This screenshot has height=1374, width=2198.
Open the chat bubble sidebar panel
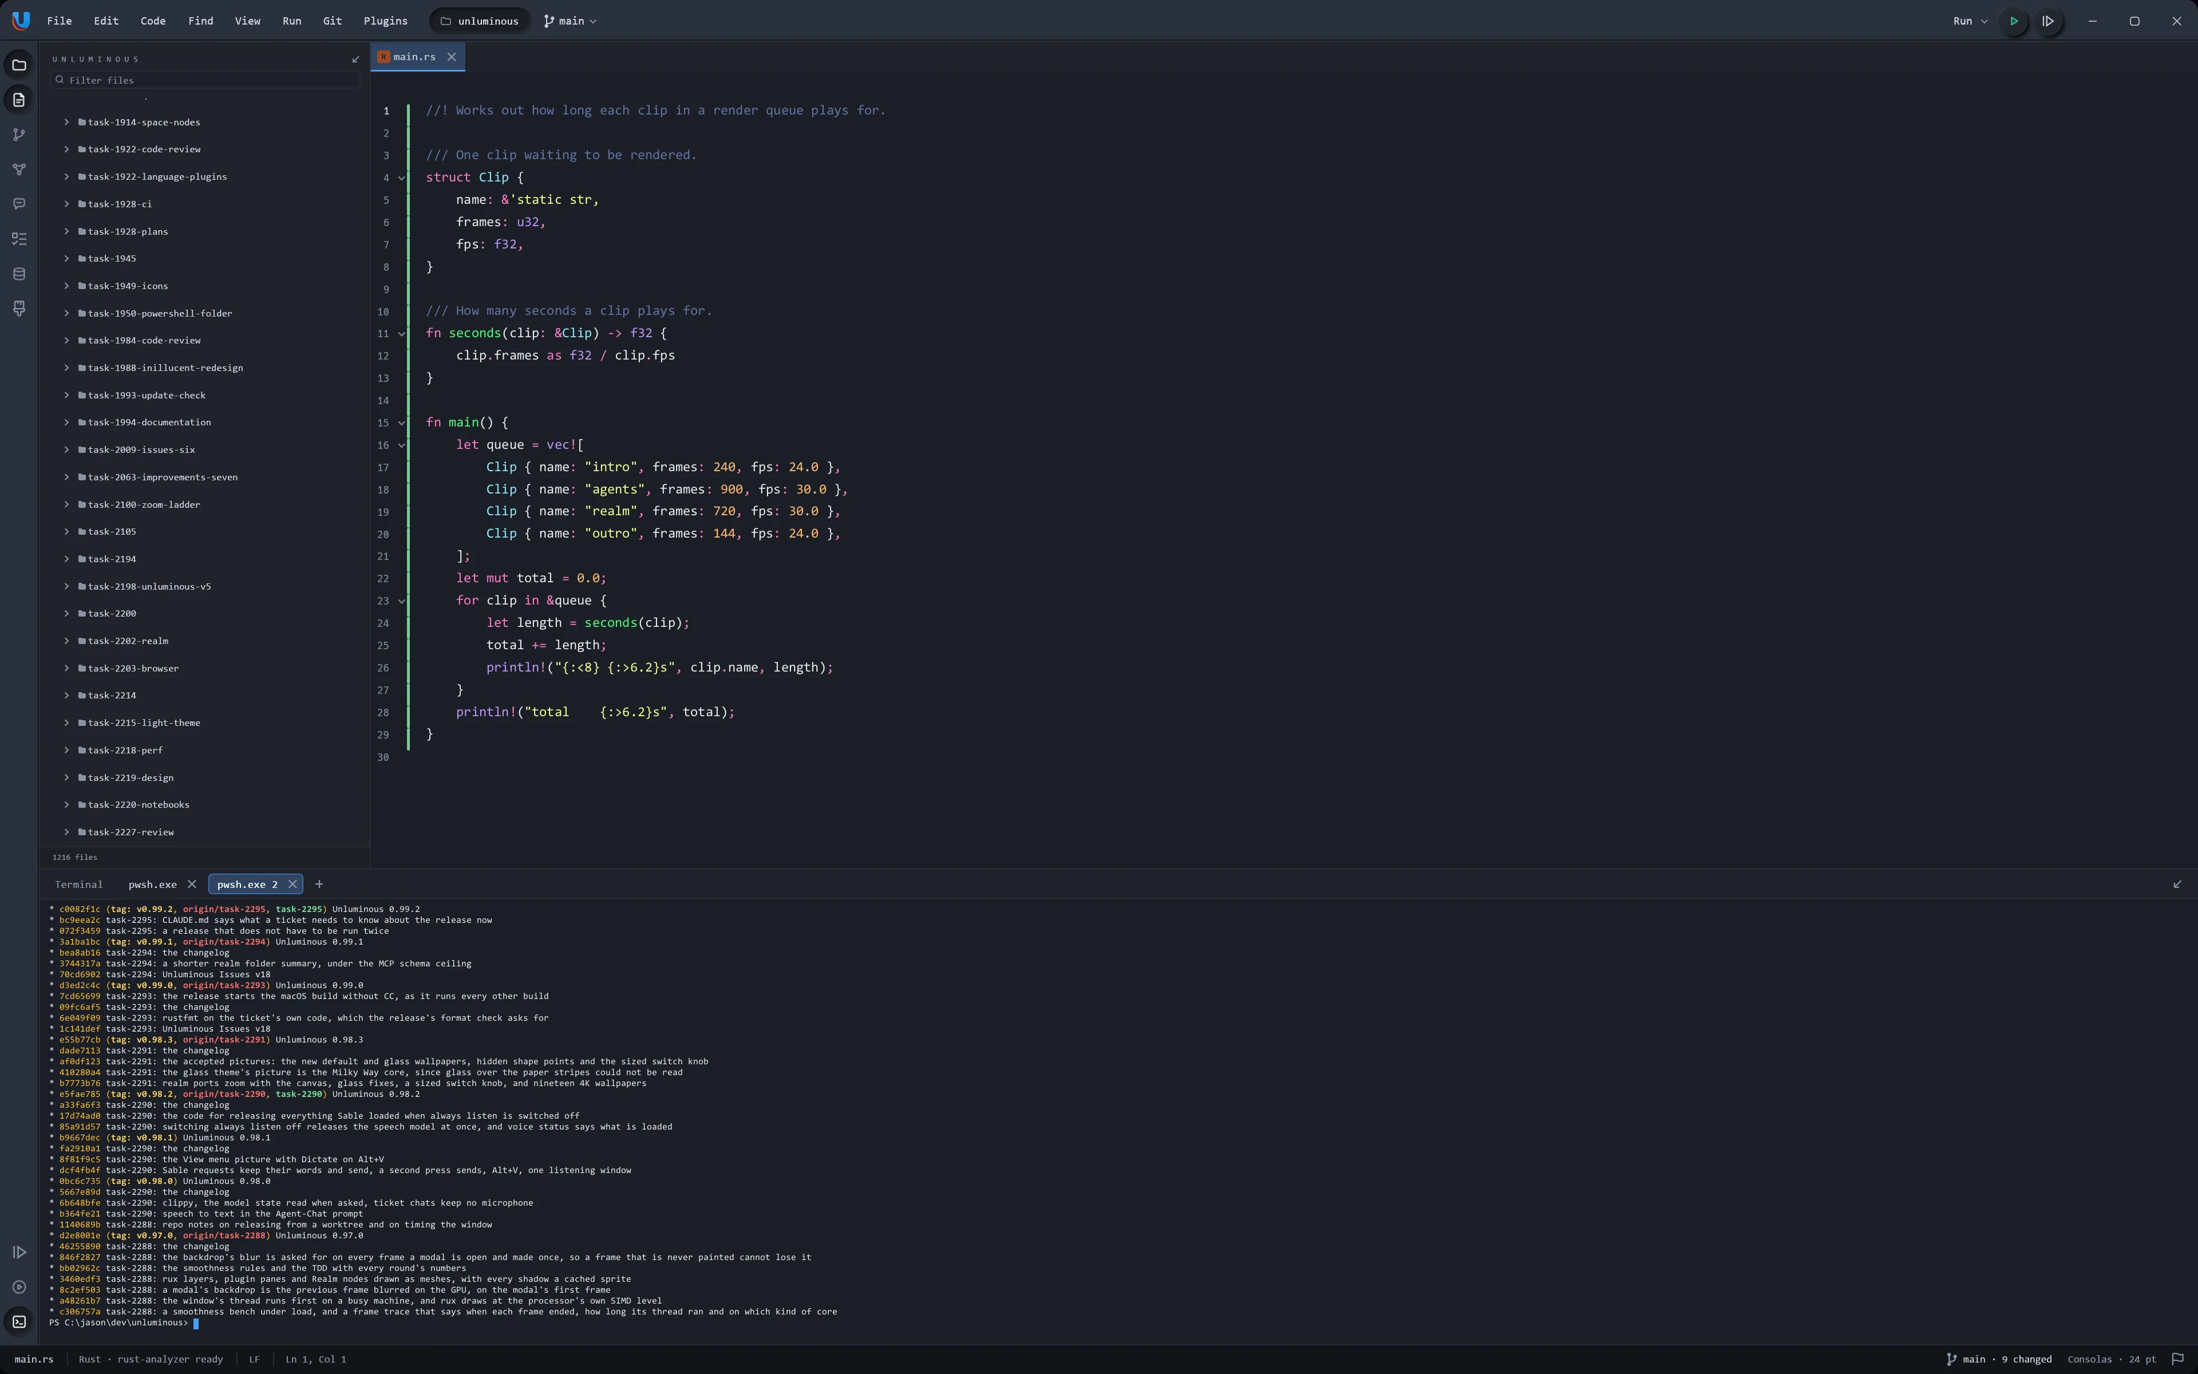click(19, 204)
